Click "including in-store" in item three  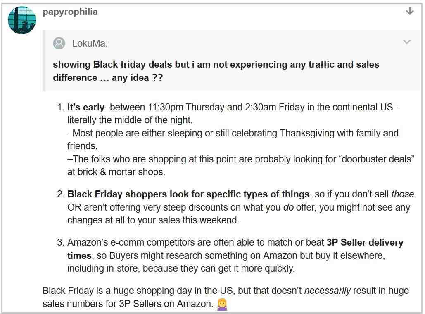click(103, 268)
